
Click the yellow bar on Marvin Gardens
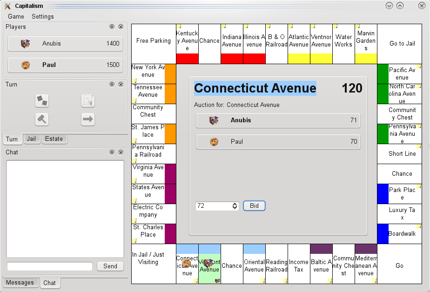pos(366,59)
